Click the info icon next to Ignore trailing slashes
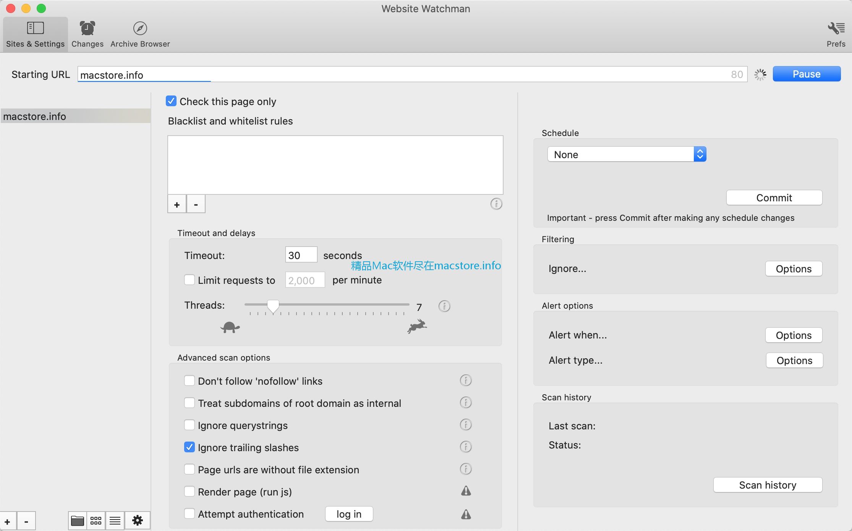Viewport: 852px width, 531px height. (466, 447)
